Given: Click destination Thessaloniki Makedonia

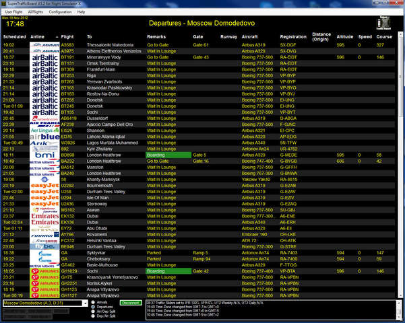Looking at the screenshot, I should point(110,45).
